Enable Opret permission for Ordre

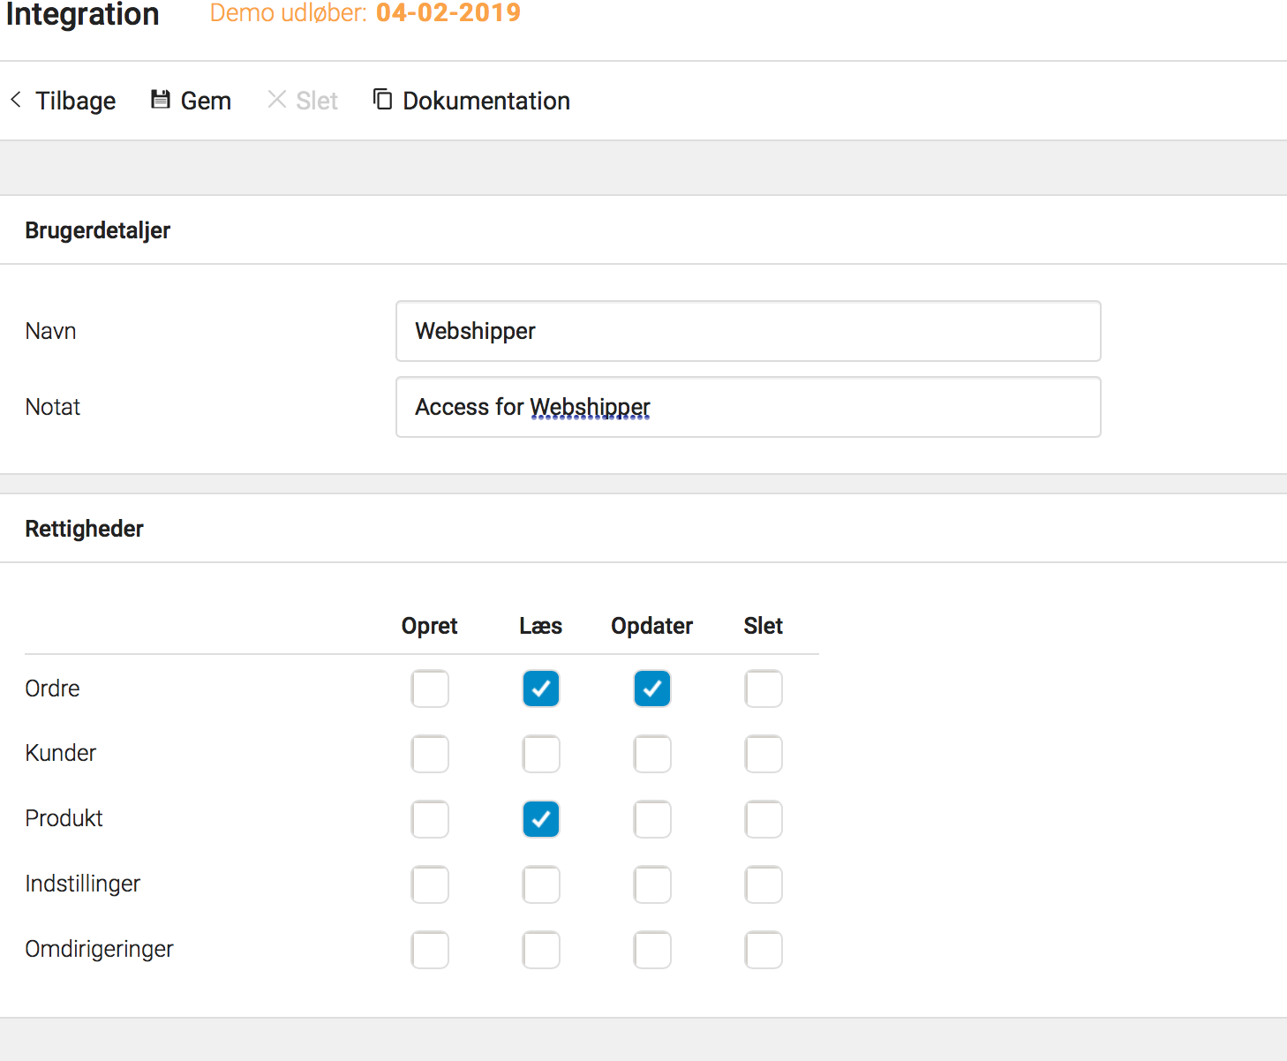[430, 689]
